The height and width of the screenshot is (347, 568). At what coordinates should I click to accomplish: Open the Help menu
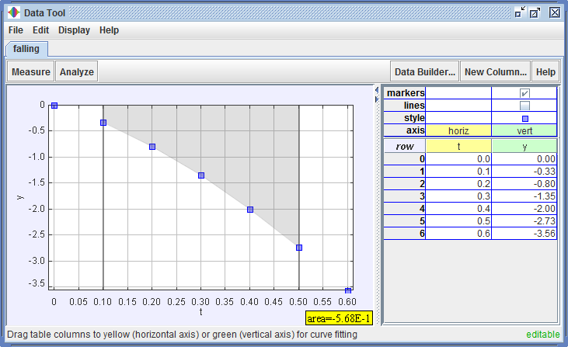tap(109, 30)
